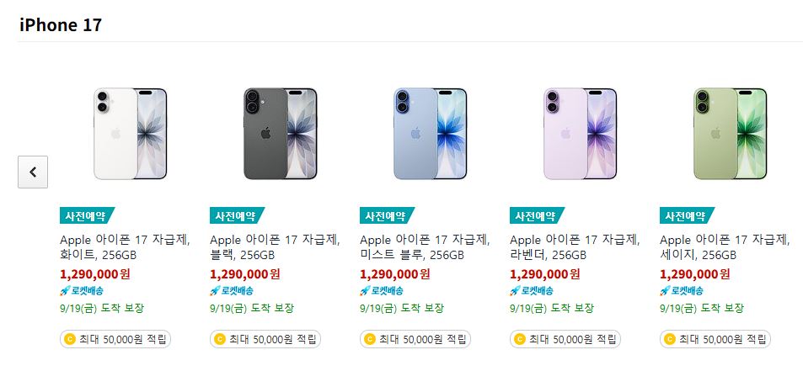The image size is (803, 371).
Task: Click the 최대 50,000원 적립 badge under Black iPhone
Action: (265, 339)
